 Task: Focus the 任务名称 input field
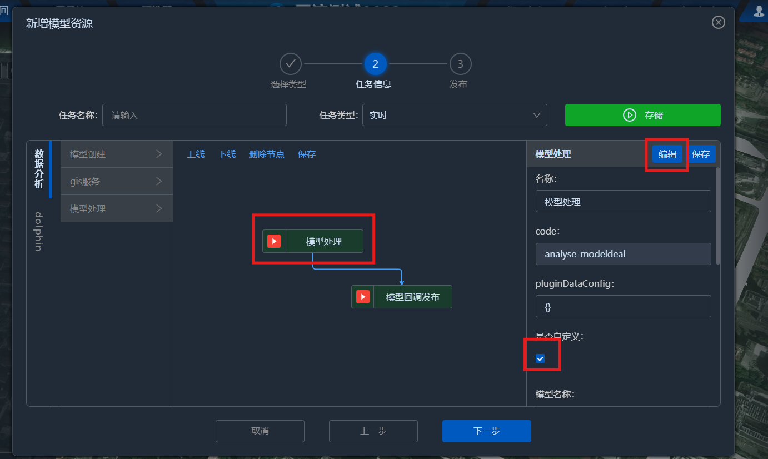(x=195, y=115)
